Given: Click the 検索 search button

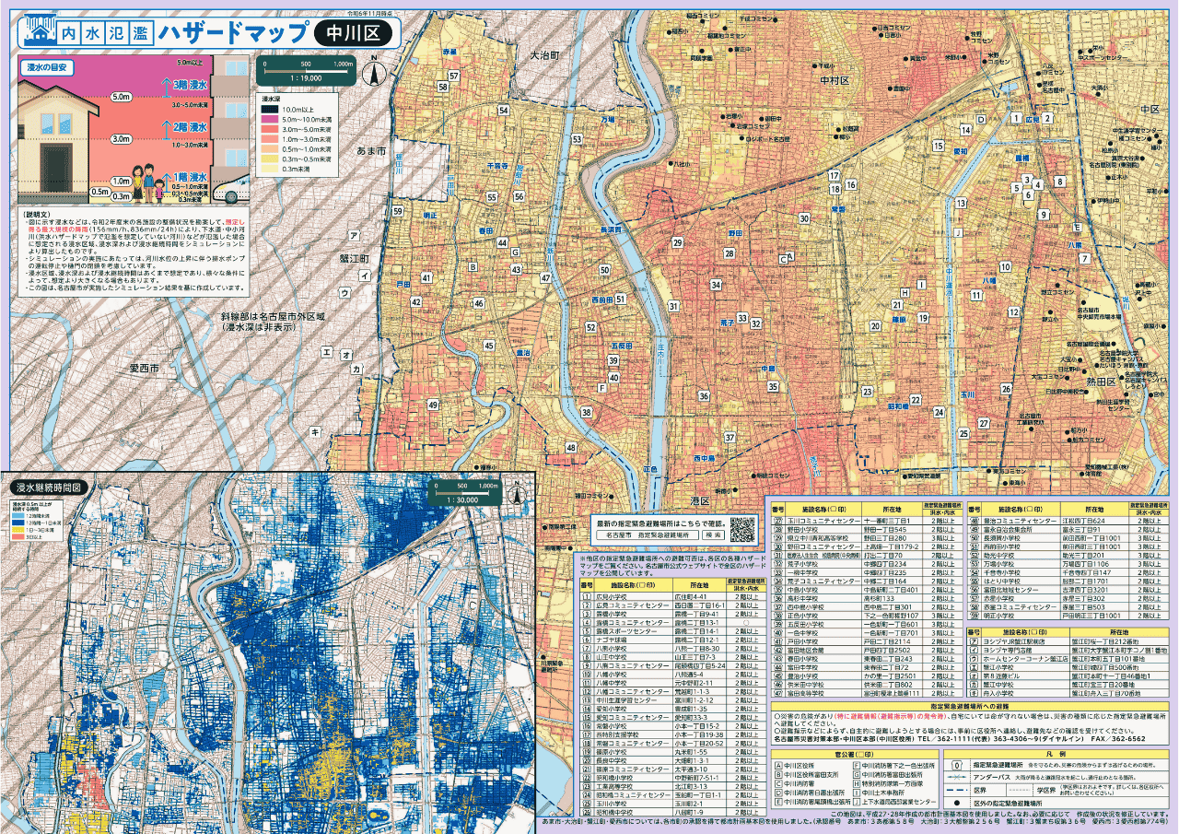Looking at the screenshot, I should tap(712, 534).
